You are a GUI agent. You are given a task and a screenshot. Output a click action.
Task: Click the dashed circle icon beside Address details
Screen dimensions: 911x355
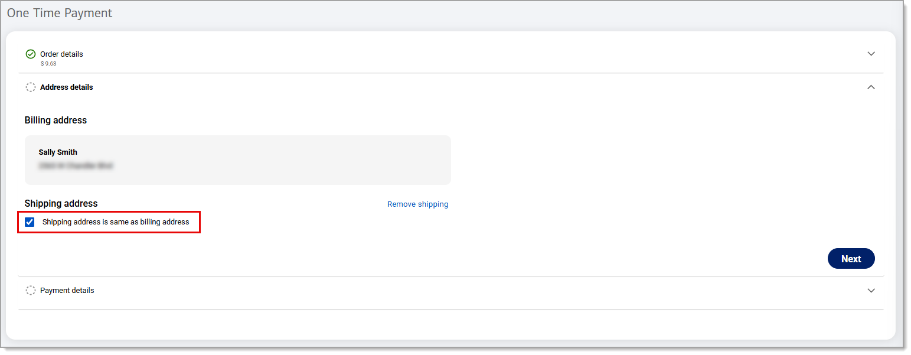pos(31,87)
